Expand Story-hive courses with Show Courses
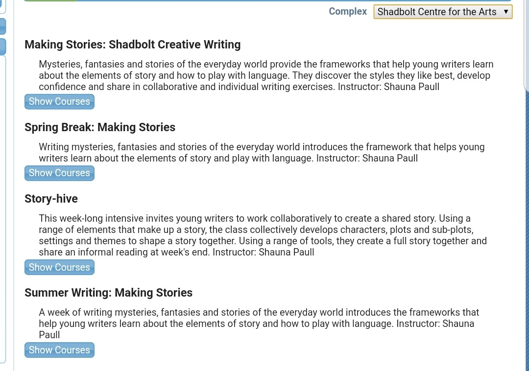529x371 pixels. [x=59, y=268]
